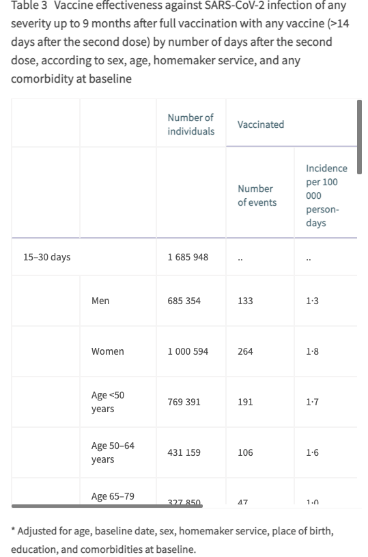Click the Men individuals count 685 354
This screenshot has height=557, width=368.
184,301
